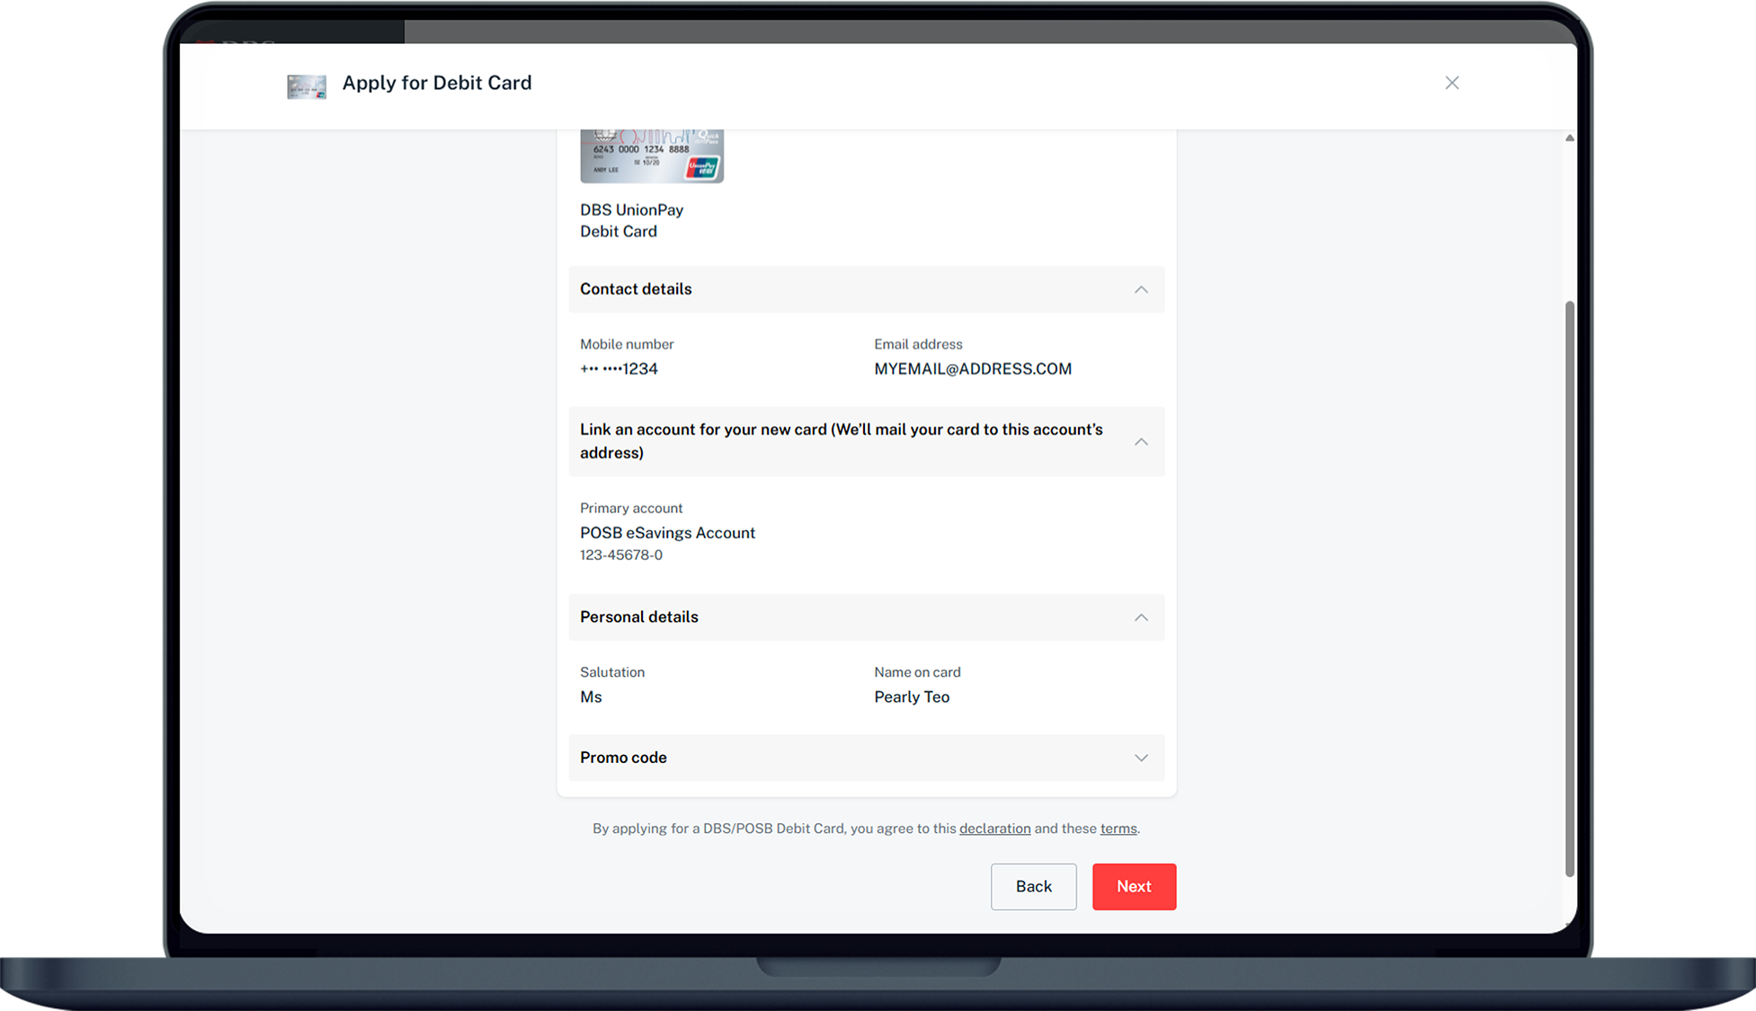Click the vertical scrollbar thumb
This screenshot has width=1756, height=1011.
(1569, 589)
